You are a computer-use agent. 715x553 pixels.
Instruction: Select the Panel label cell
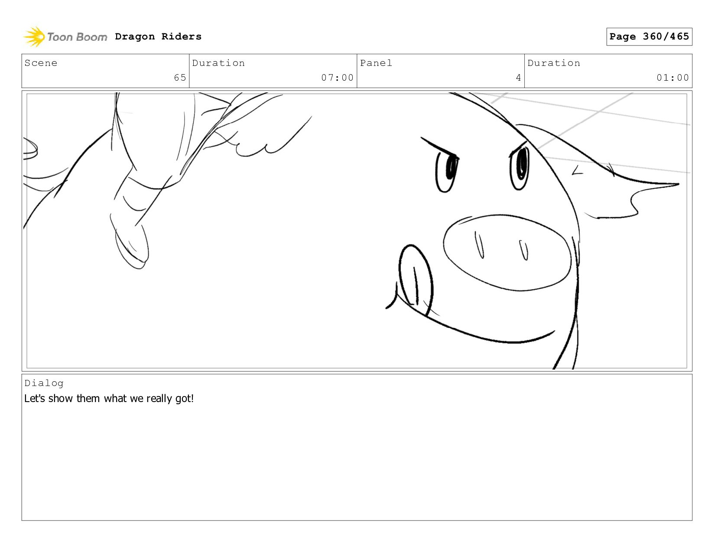pyautogui.click(x=441, y=71)
